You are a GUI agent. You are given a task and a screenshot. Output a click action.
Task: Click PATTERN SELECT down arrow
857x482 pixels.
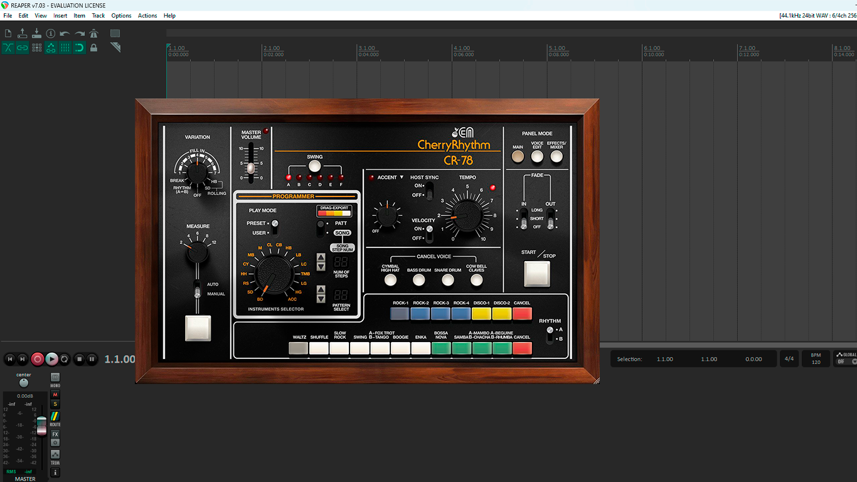tap(321, 298)
